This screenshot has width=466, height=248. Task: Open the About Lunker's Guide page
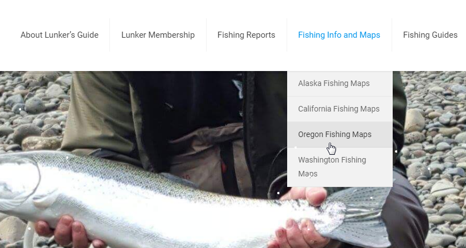59,35
